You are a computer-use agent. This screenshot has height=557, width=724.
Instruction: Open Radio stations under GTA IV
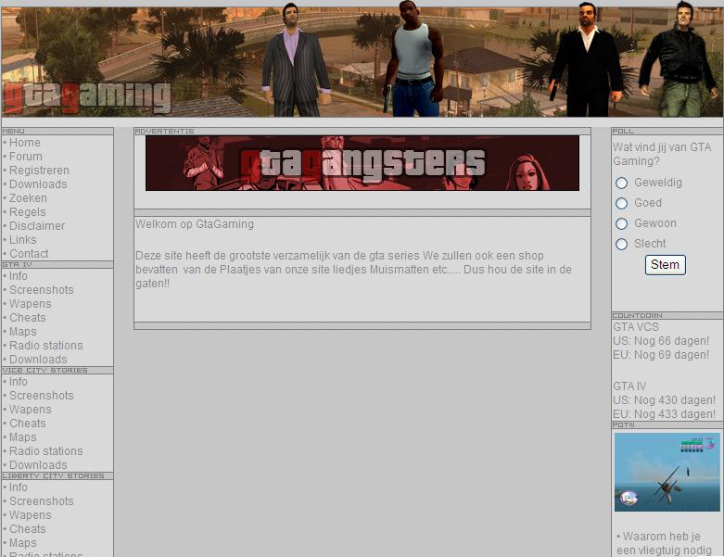(x=46, y=345)
